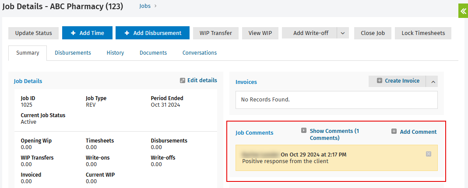Click the Update Status button

[33, 33]
